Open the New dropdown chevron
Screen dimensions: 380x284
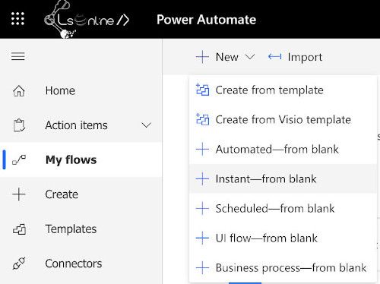coord(250,57)
